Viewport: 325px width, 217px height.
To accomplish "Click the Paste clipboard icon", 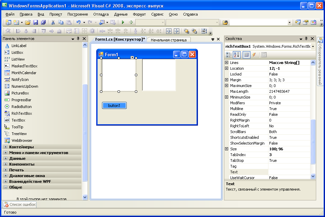I will tap(68, 22).
